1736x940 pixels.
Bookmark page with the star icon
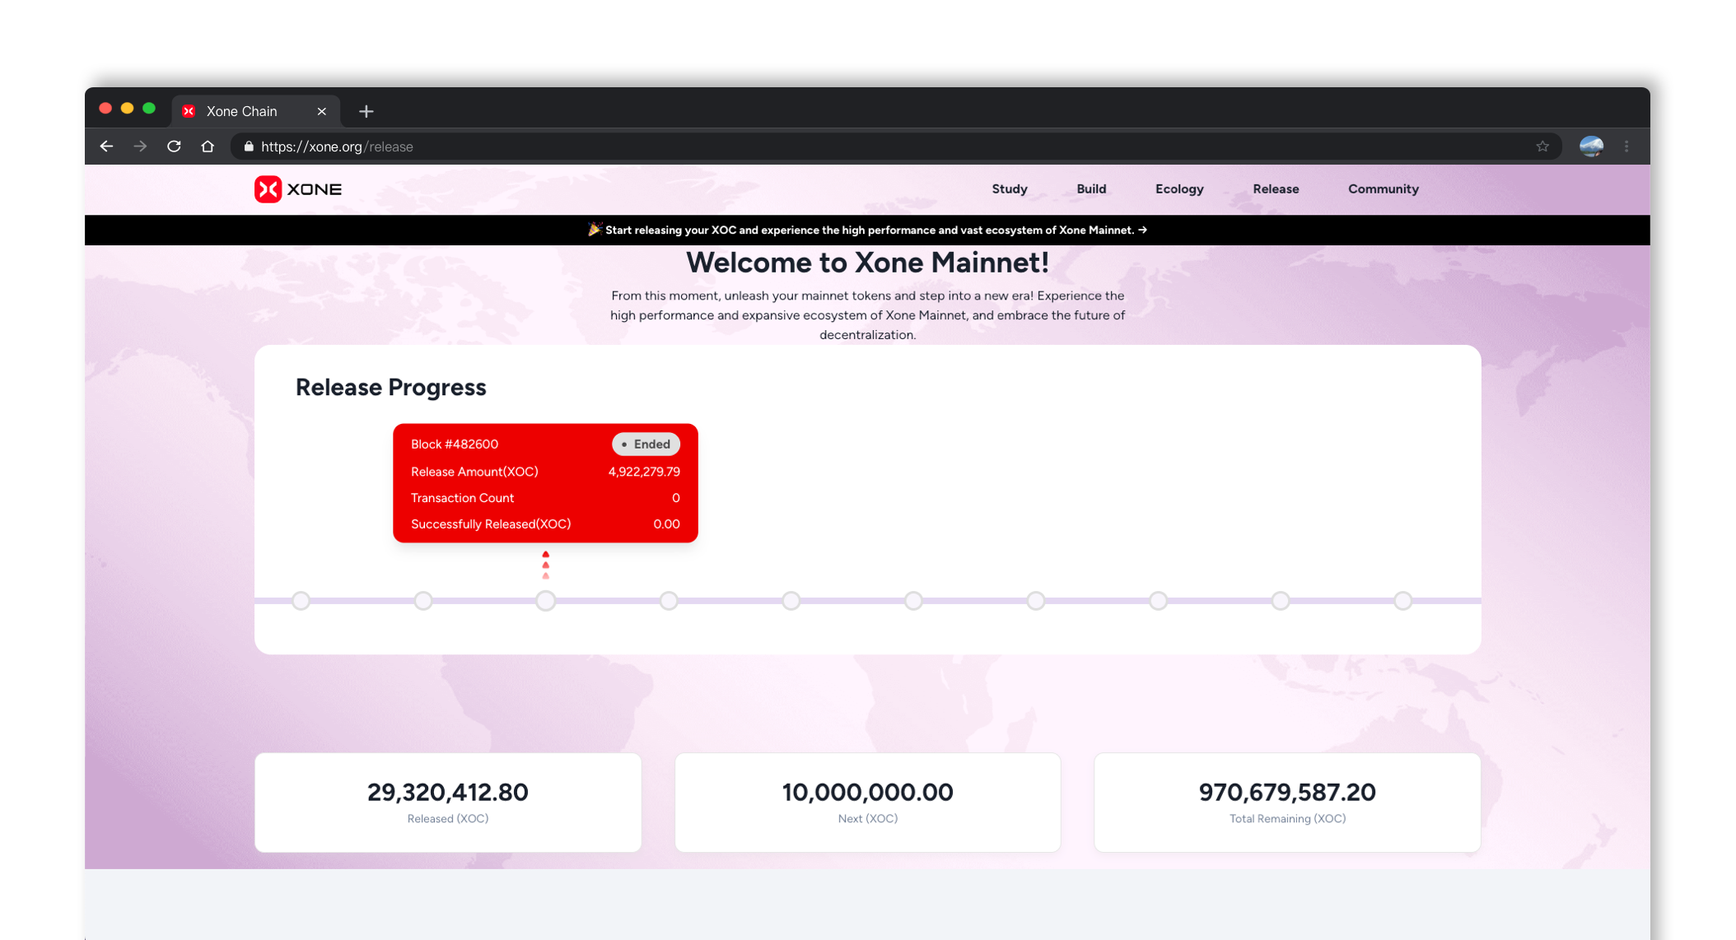pyautogui.click(x=1542, y=147)
